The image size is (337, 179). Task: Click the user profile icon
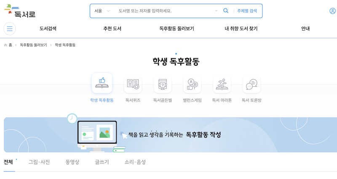pyautogui.click(x=332, y=11)
